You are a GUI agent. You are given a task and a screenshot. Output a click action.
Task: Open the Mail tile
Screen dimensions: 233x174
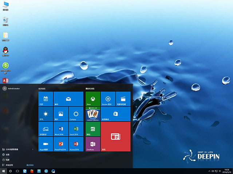coord(68,99)
